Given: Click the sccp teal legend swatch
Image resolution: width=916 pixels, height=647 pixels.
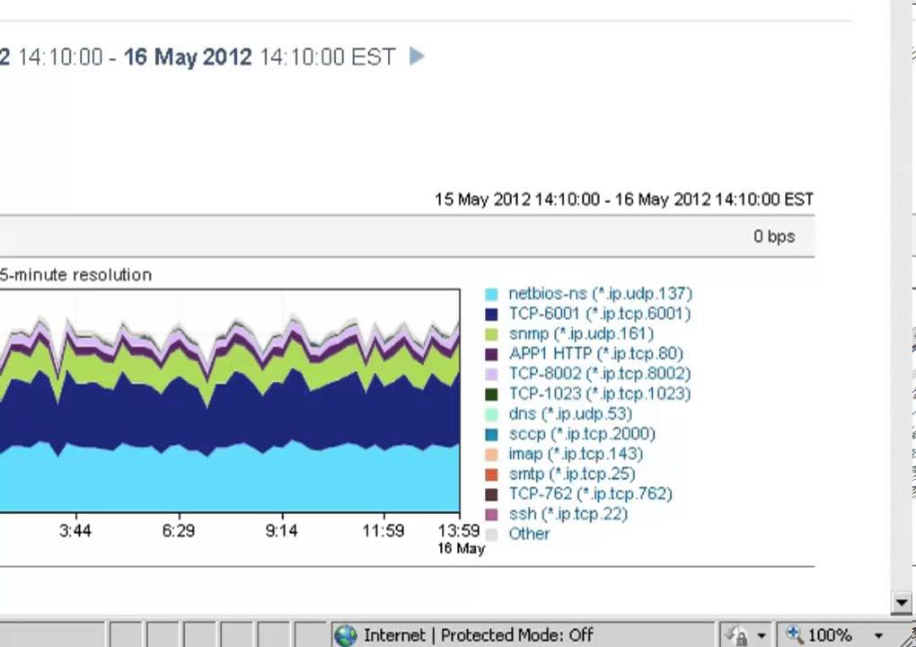Looking at the screenshot, I should pyautogui.click(x=491, y=434).
